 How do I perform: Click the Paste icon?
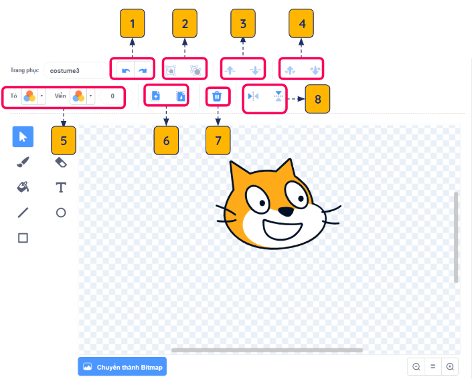181,96
